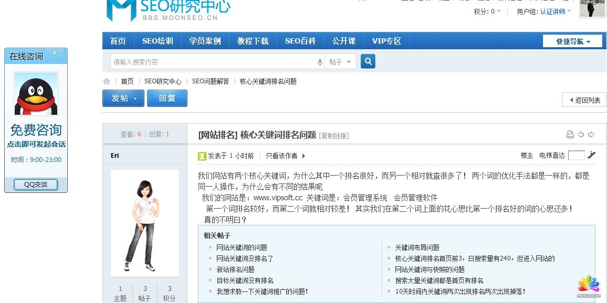Screen dimensions: 607x303
Task: Open the 教程下载 navigation item
Action: 253,41
